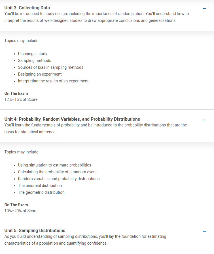The image size is (214, 254).
Task: Click Designing an experiment bullet
Action: 40,74
